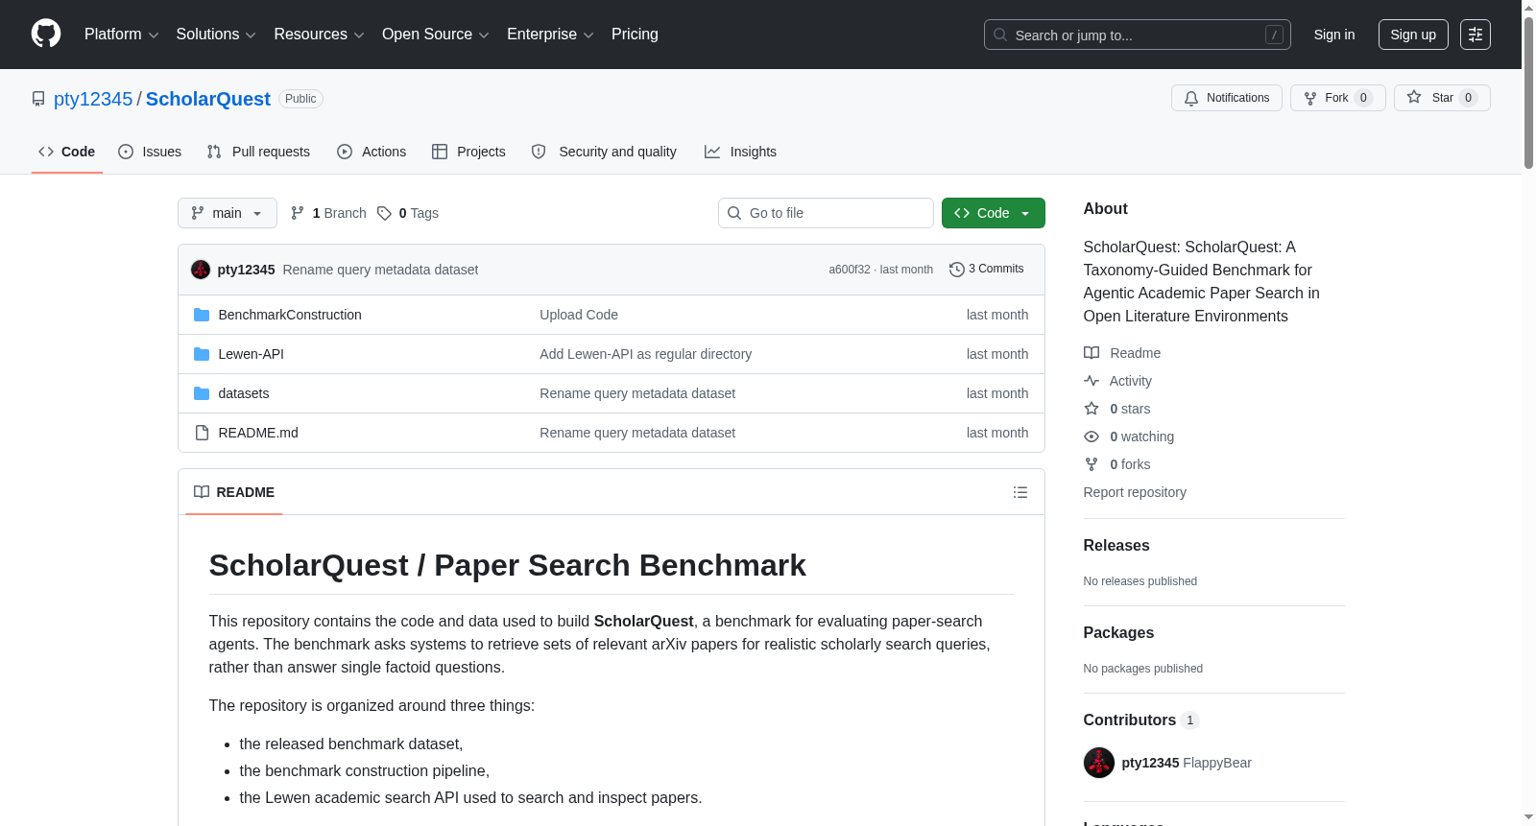Star the ScholarQuest repository
Viewport: 1536px width, 826px height.
[x=1442, y=98]
